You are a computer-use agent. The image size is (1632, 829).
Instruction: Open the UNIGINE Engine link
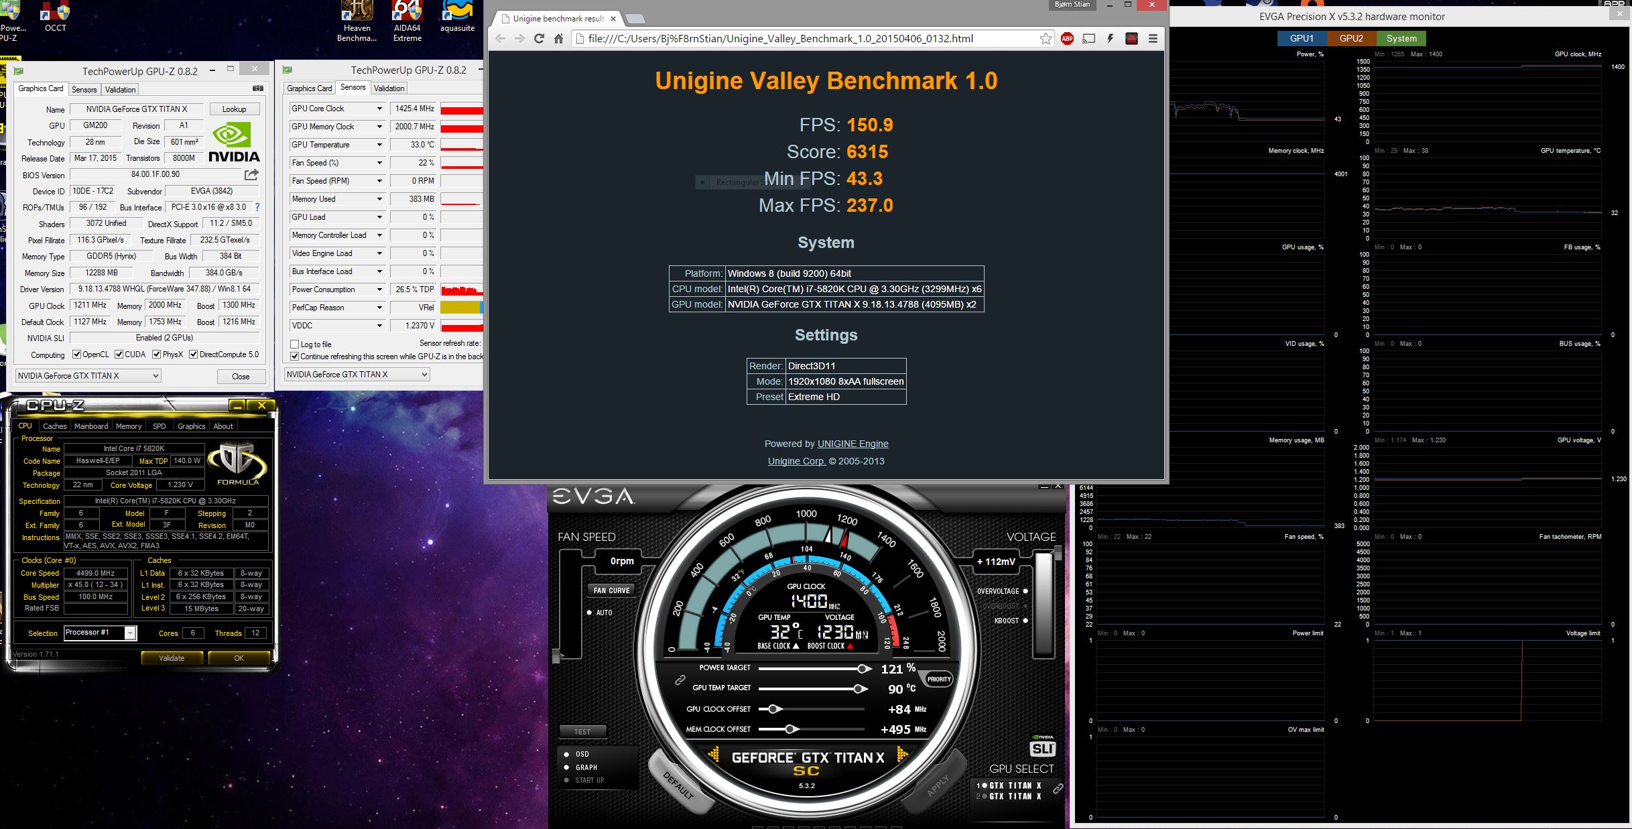853,444
